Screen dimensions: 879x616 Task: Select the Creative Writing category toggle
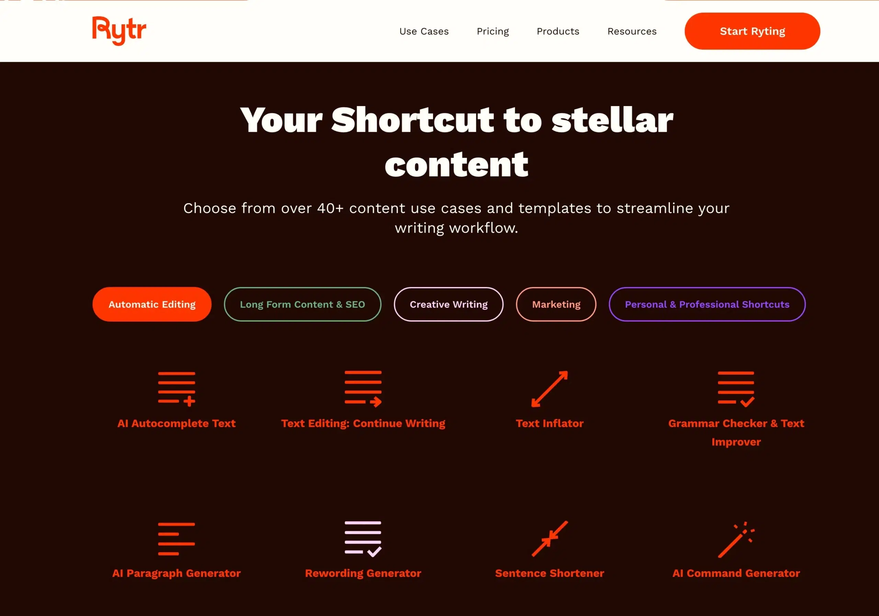coord(448,304)
